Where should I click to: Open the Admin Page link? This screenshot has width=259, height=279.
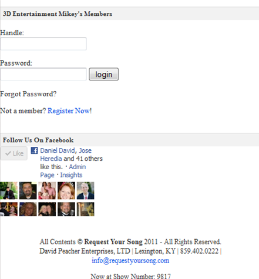click(63, 171)
